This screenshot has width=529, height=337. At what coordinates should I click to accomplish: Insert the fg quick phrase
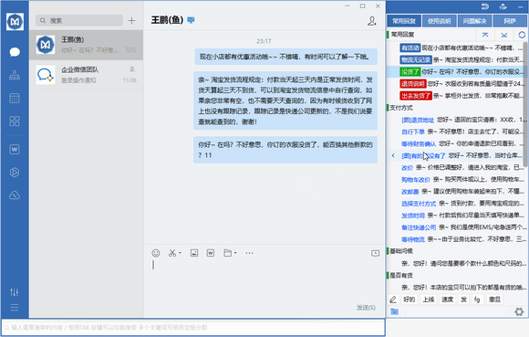click(x=477, y=300)
